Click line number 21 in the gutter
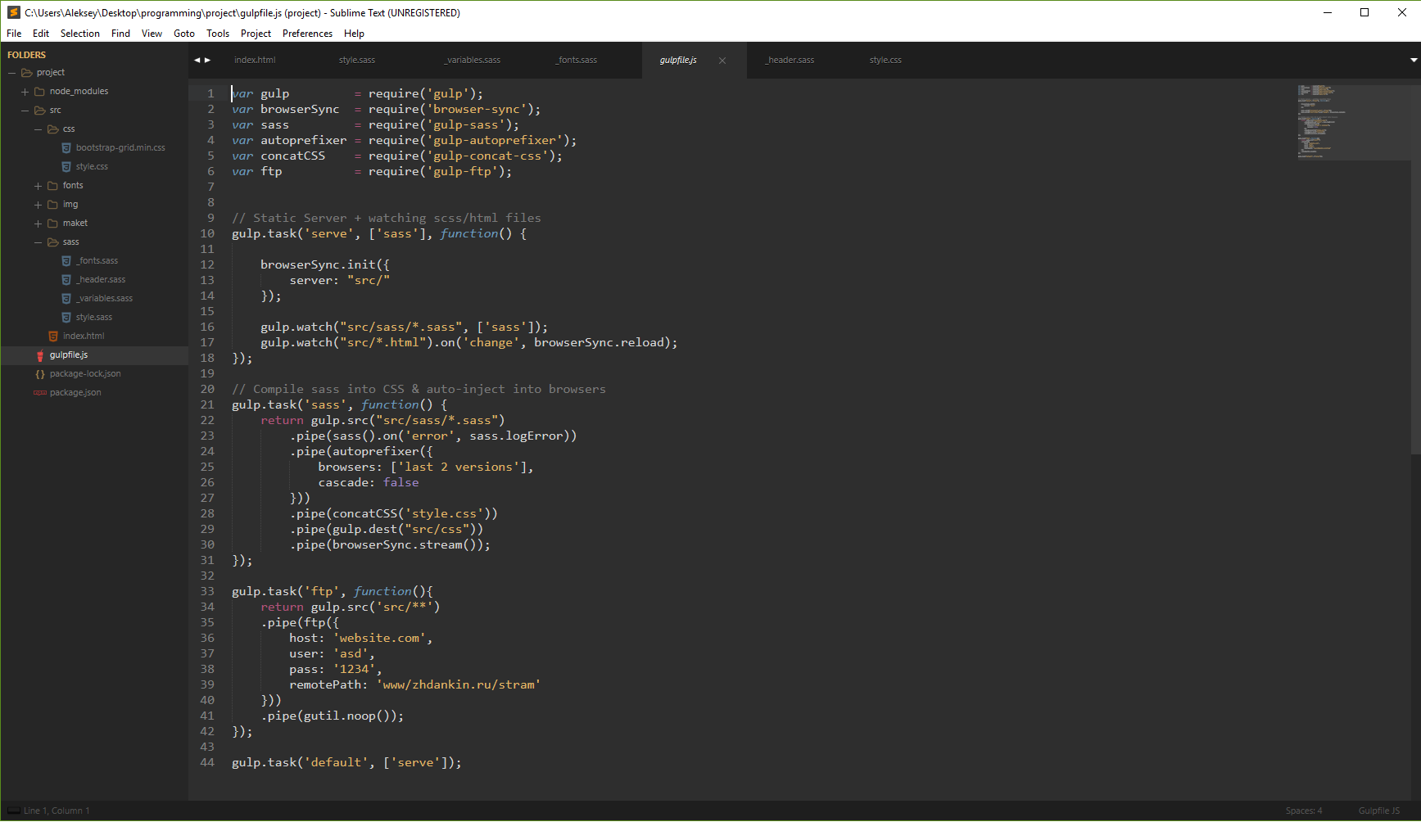The height and width of the screenshot is (822, 1421). pos(207,404)
